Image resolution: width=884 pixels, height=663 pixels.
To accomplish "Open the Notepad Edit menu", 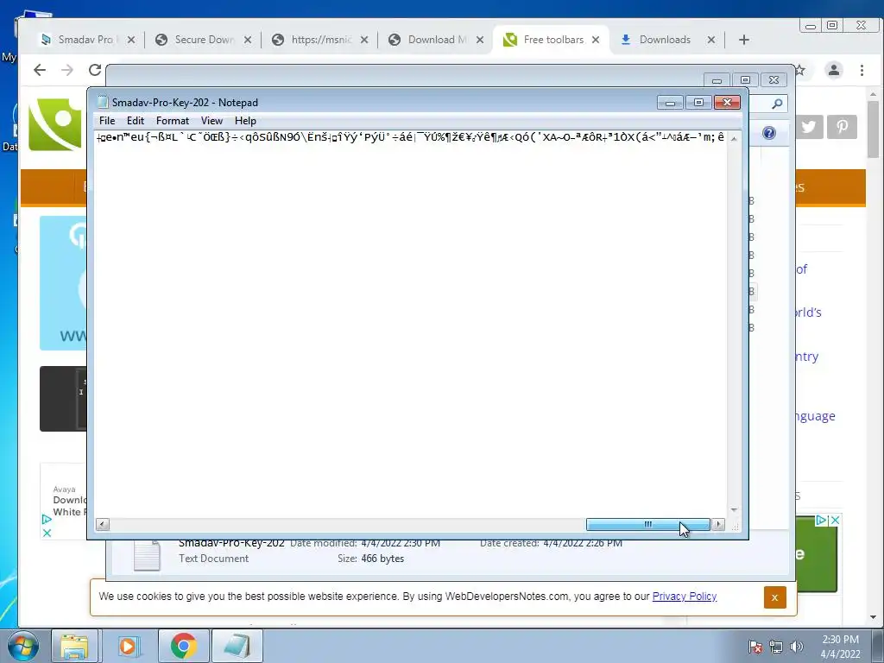I will click(136, 121).
